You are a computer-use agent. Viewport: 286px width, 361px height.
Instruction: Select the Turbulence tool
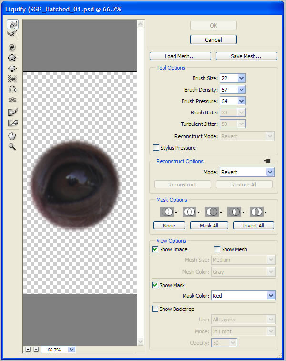point(12,100)
